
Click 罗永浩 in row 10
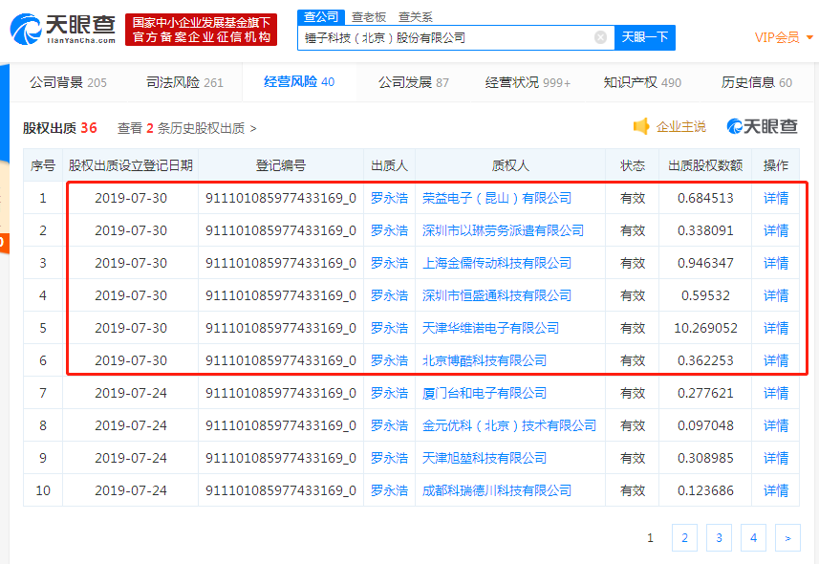[x=389, y=490]
